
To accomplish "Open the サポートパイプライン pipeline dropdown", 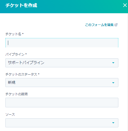I will pyautogui.click(x=62, y=63).
